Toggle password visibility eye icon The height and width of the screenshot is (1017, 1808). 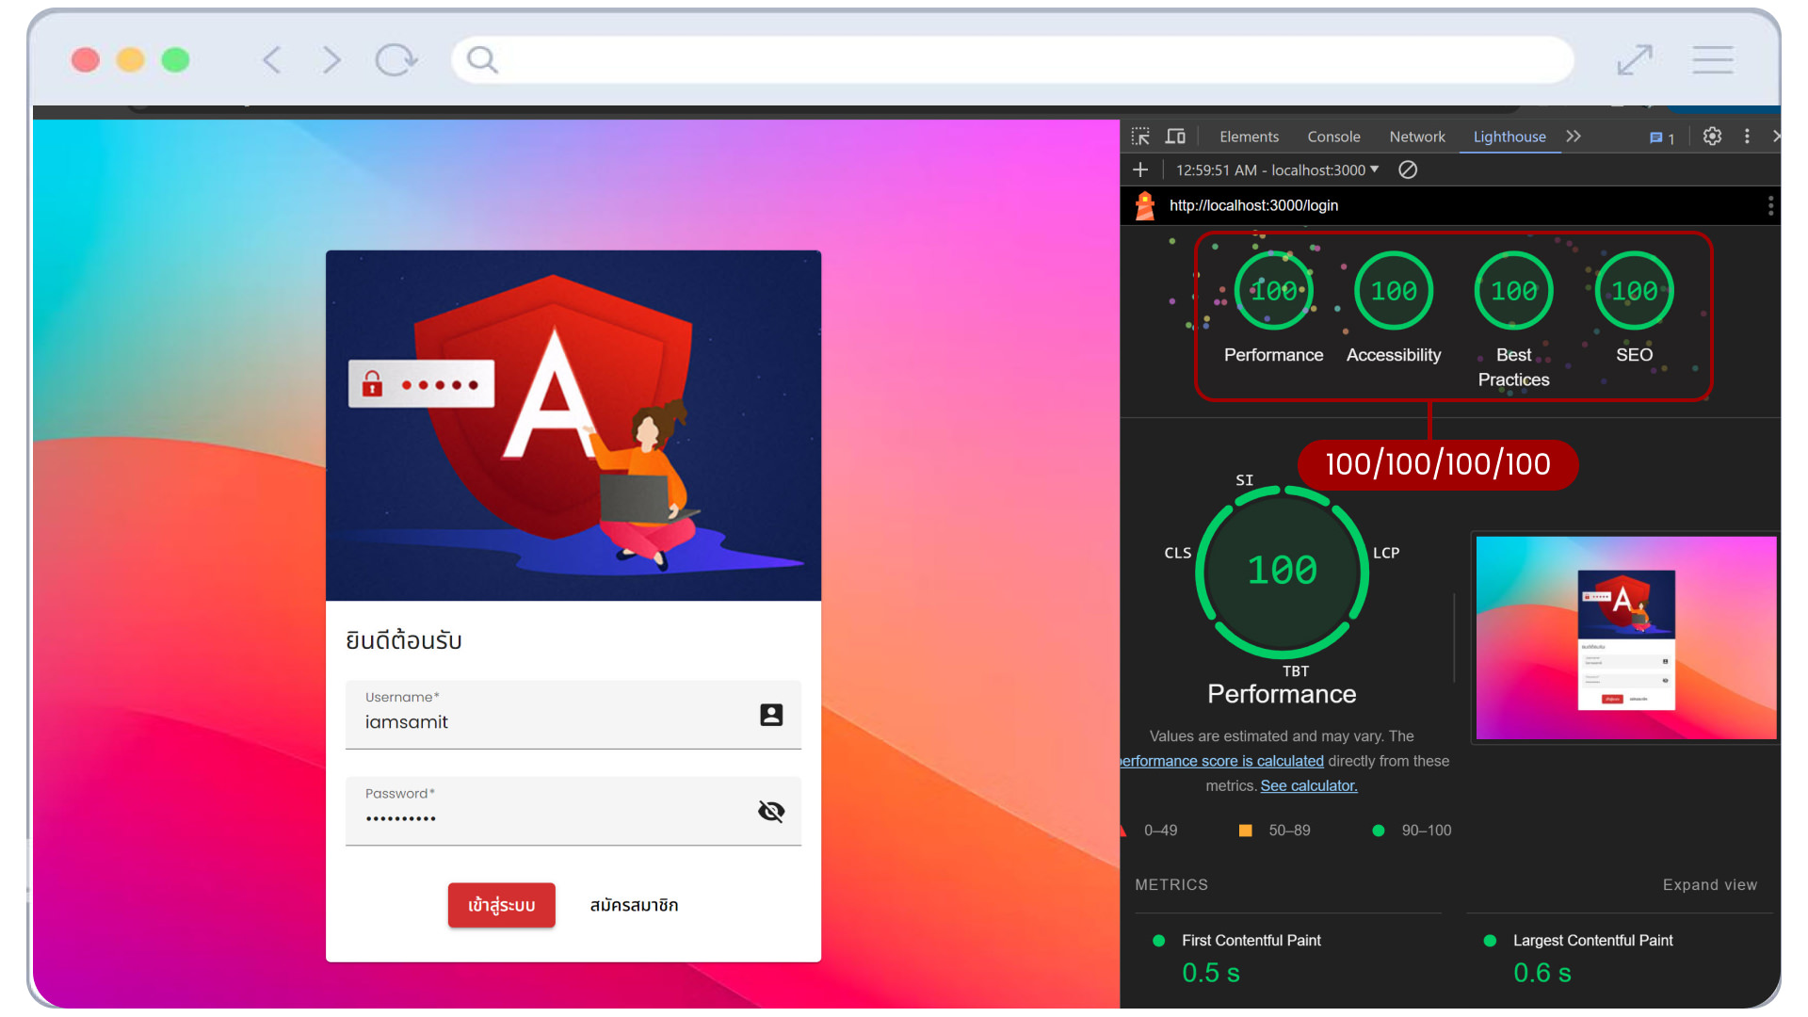tap(771, 811)
